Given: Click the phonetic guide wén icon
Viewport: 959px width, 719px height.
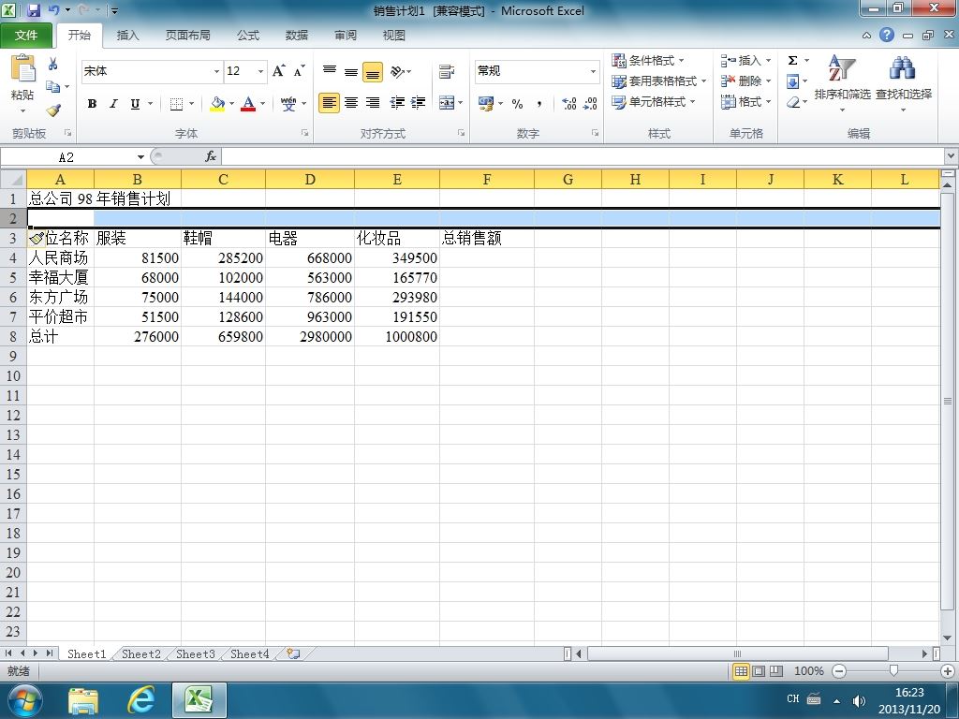Looking at the screenshot, I should pyautogui.click(x=288, y=103).
